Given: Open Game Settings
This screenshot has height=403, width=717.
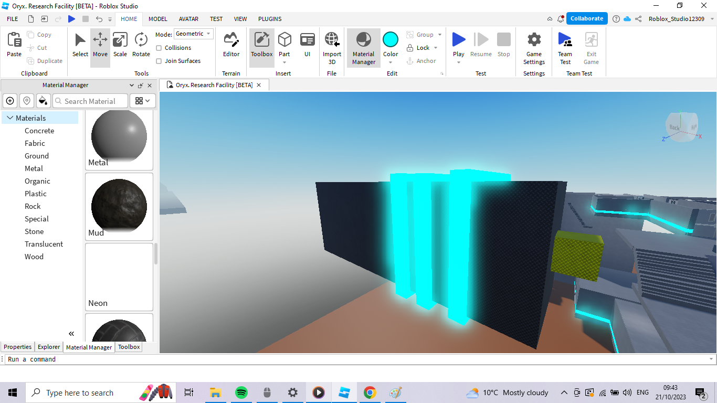Looking at the screenshot, I should point(534,48).
